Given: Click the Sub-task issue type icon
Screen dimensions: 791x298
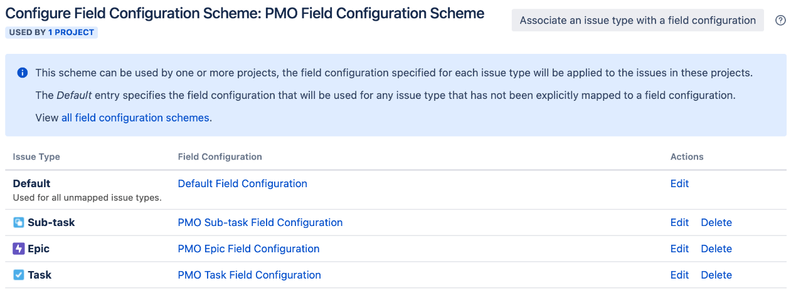Looking at the screenshot, I should (19, 222).
